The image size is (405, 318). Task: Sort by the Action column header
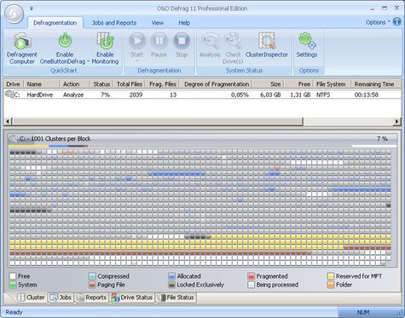pyautogui.click(x=75, y=84)
